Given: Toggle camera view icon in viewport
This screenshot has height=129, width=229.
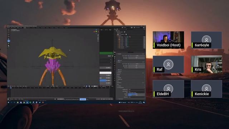Looking at the screenshot, I should 98,39.
